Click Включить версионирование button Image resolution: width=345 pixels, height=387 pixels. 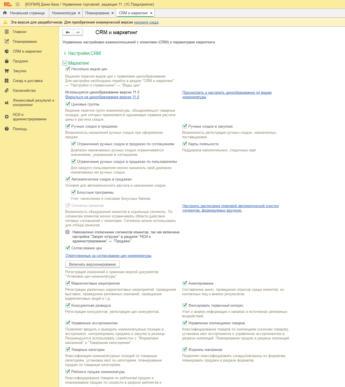tap(92, 264)
